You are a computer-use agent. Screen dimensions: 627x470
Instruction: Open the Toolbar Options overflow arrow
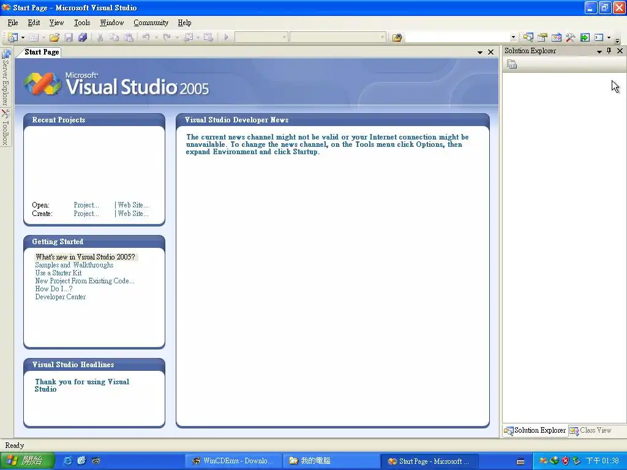click(x=617, y=40)
